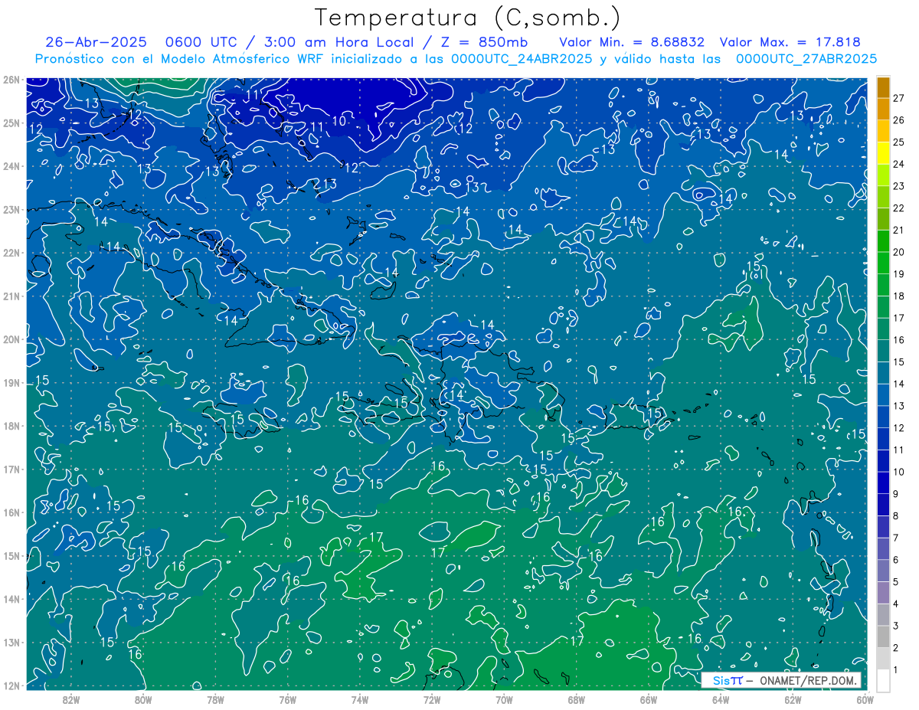
Task: Click the '80W' longitude axis label
Action: (x=143, y=699)
